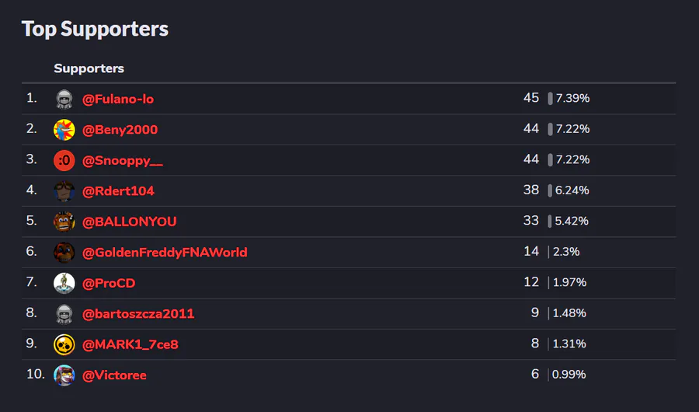Select the avatar next to @Rdert104
Screen dimensions: 699x412
64,191
